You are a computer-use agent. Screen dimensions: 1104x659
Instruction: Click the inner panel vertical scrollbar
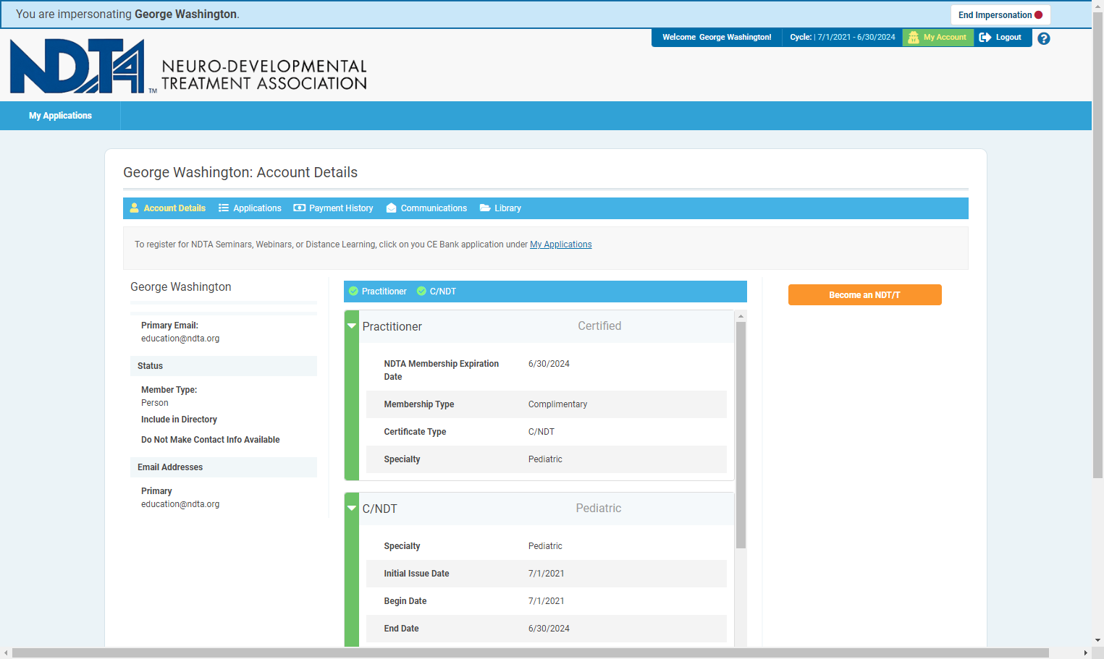741,435
